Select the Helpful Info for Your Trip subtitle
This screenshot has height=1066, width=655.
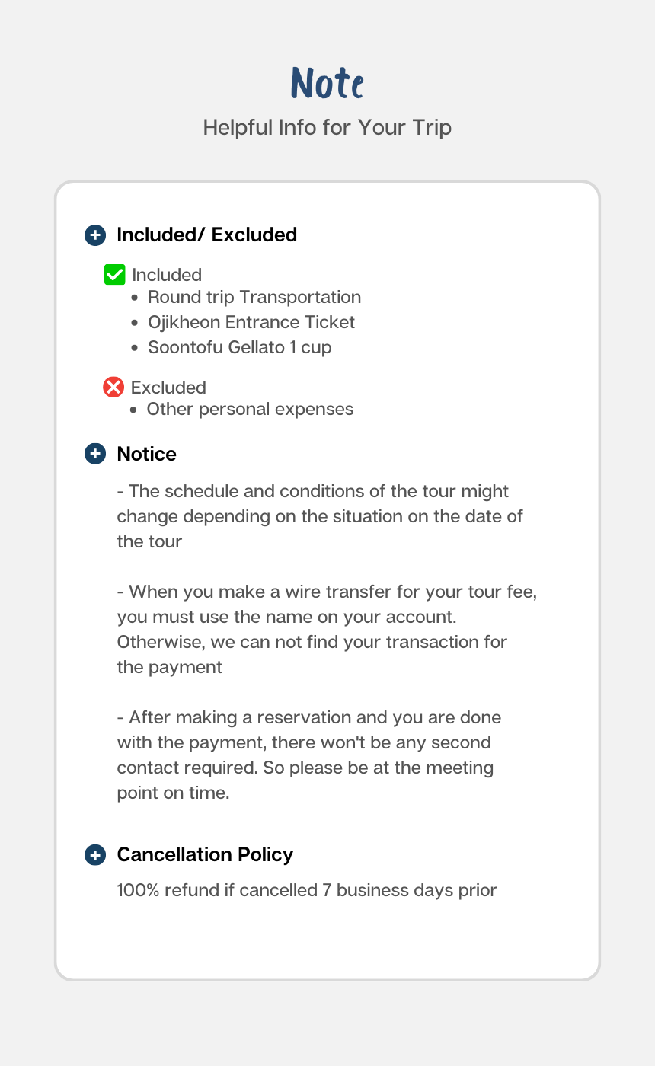[327, 127]
